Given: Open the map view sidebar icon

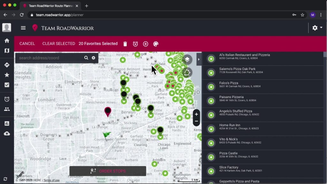Looking at the screenshot, I should [x=7, y=51].
